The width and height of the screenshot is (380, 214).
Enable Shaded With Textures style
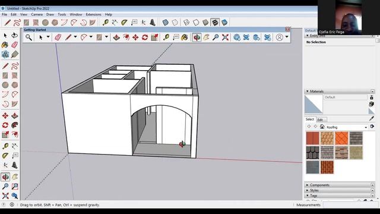215,23
